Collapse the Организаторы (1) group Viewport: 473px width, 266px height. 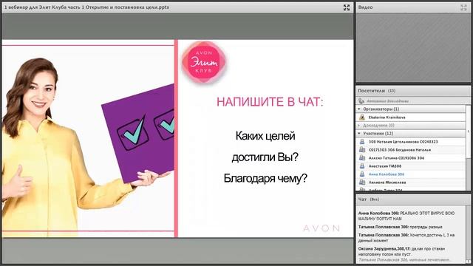359,109
